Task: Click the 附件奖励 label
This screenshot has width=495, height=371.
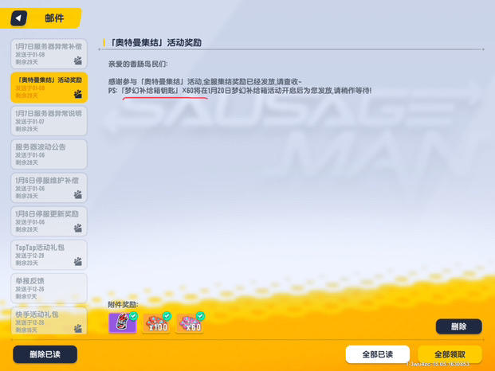Action: (123, 304)
